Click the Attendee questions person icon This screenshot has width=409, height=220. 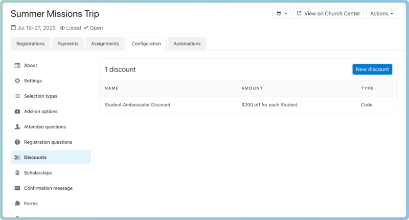17,127
